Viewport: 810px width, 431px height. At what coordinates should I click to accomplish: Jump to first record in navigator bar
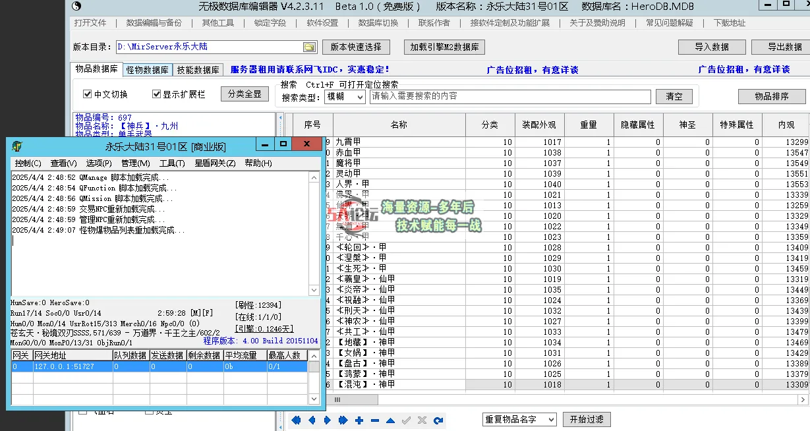[296, 420]
